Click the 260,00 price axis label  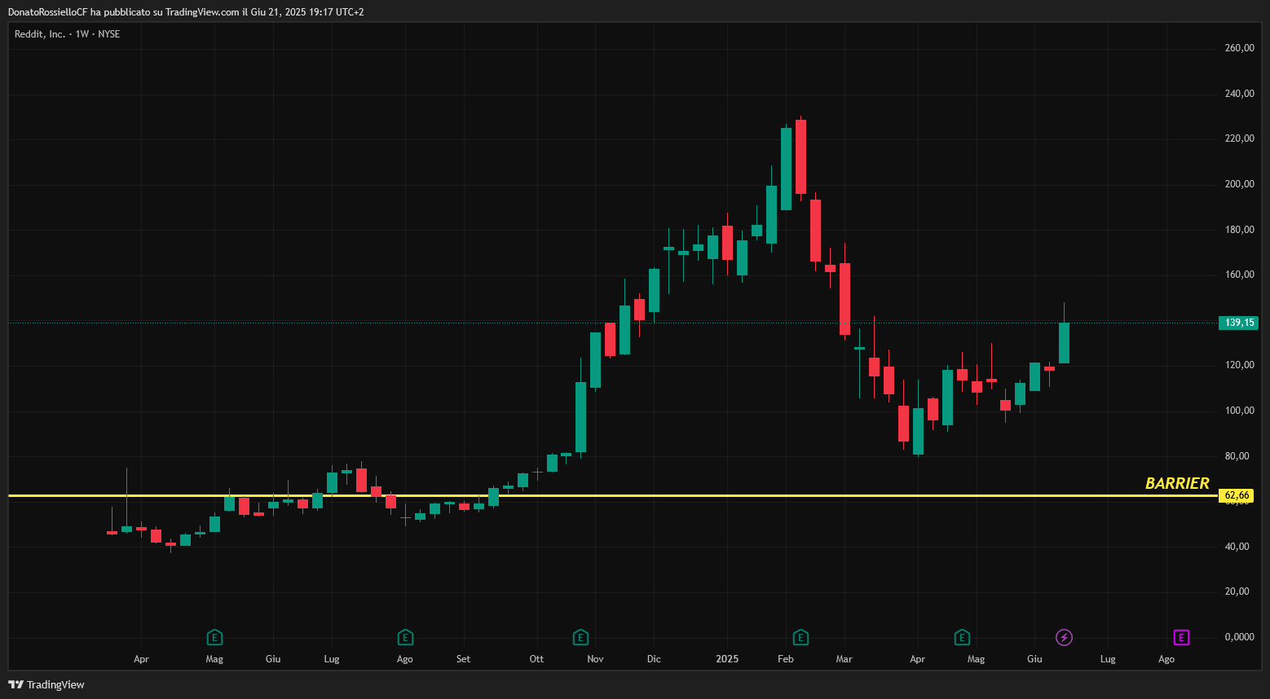pos(1239,48)
